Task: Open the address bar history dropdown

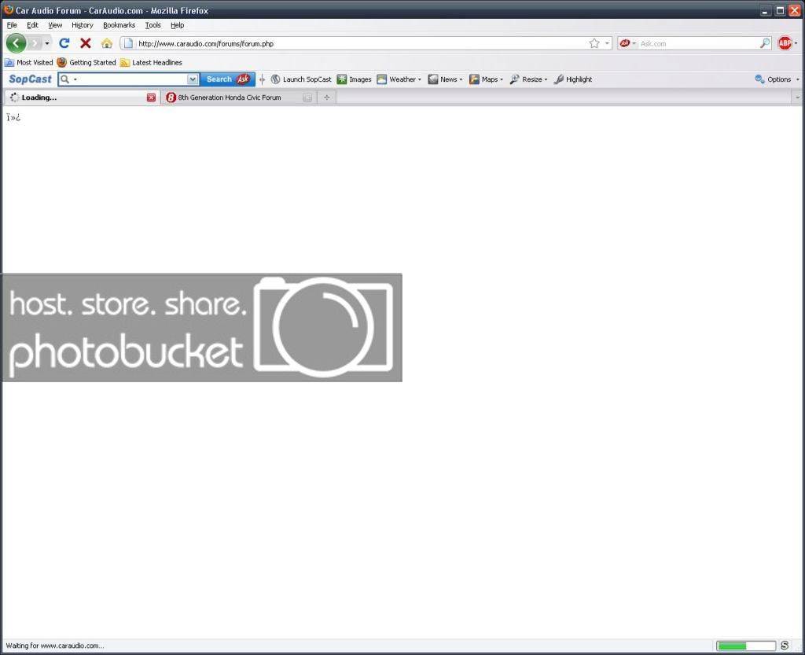Action: pos(607,43)
